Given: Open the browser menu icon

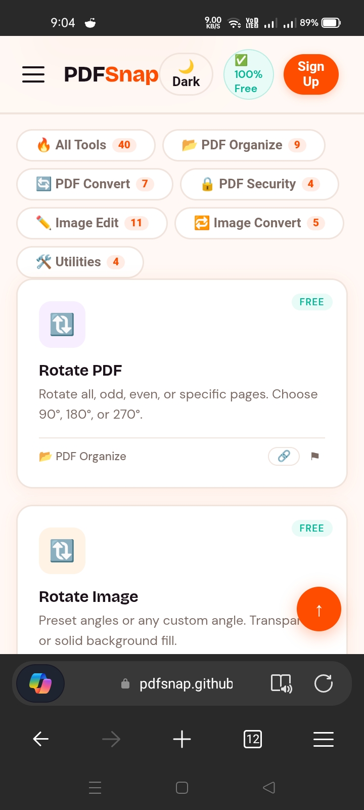Looking at the screenshot, I should [x=324, y=740].
